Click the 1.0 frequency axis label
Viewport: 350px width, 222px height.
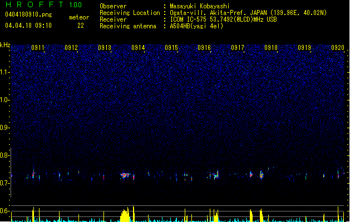pos(5,100)
